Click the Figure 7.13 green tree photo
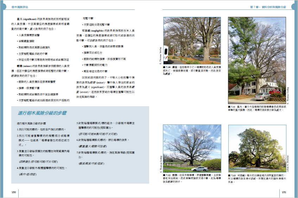This screenshot has height=198, width=298. point(257,148)
